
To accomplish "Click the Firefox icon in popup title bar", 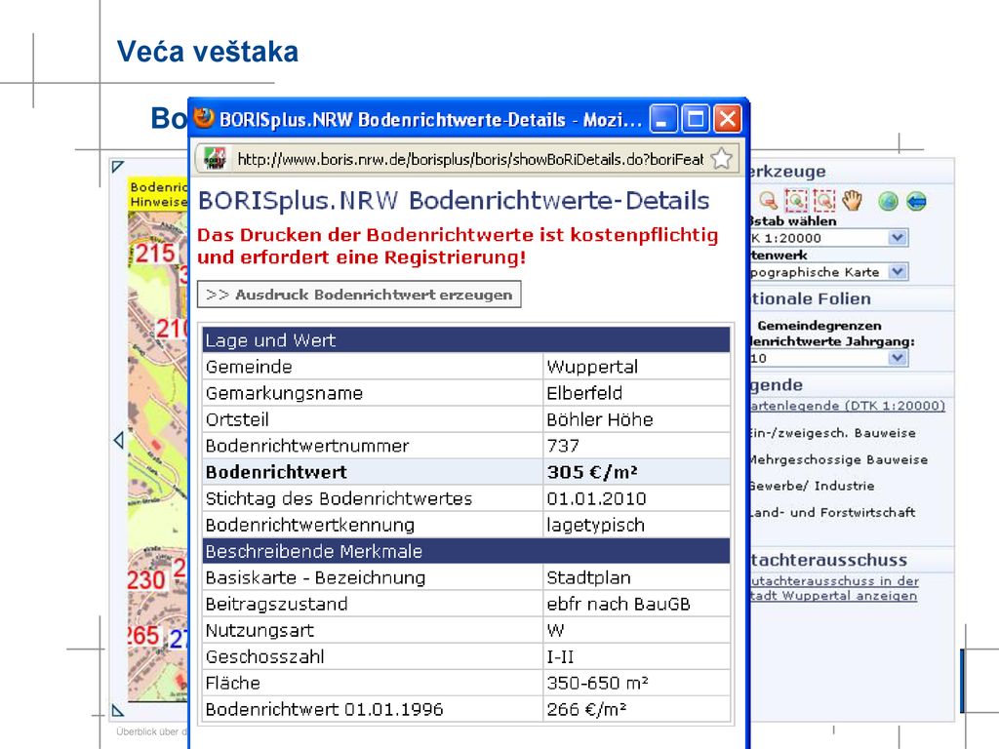I will [x=204, y=118].
